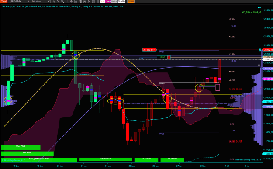Viewport: 273px width, 169px height.
Task: Select the crosshair cursor icon
Action: click(71, 1)
